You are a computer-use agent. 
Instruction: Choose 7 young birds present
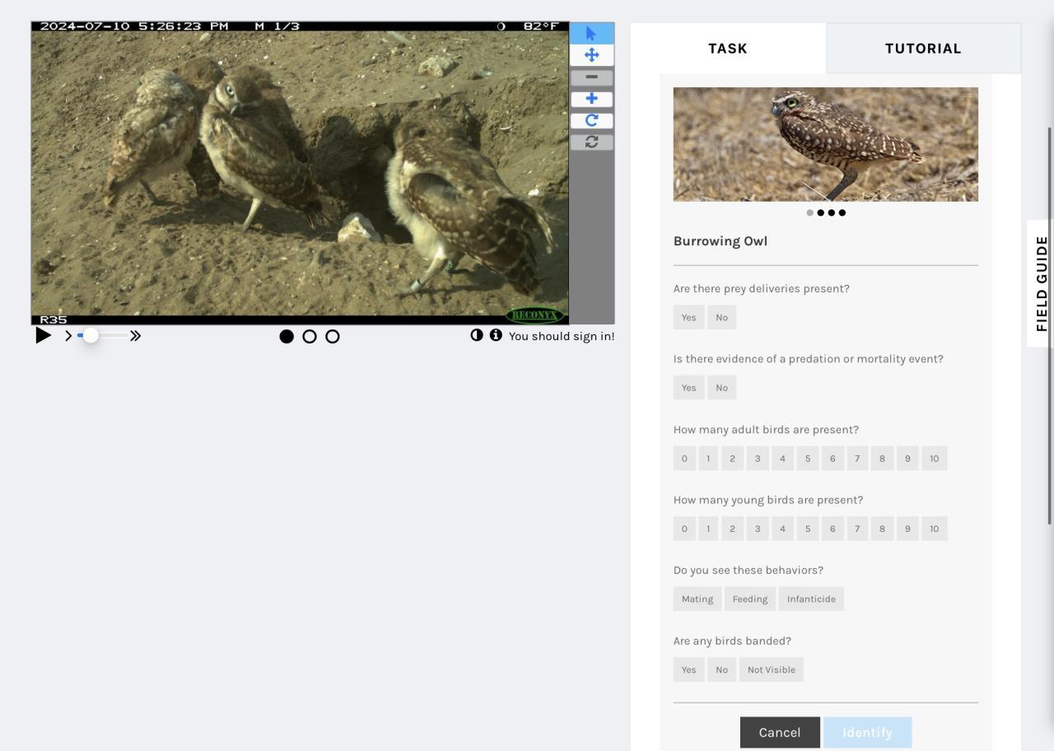point(857,529)
